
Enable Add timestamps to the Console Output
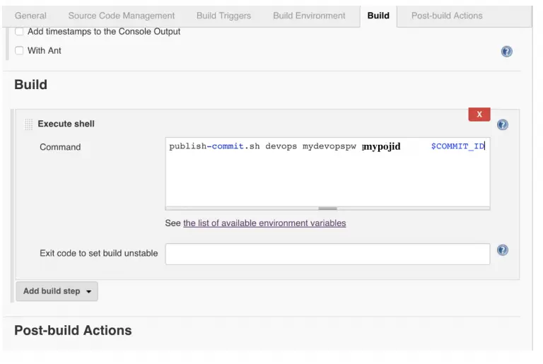coord(19,32)
